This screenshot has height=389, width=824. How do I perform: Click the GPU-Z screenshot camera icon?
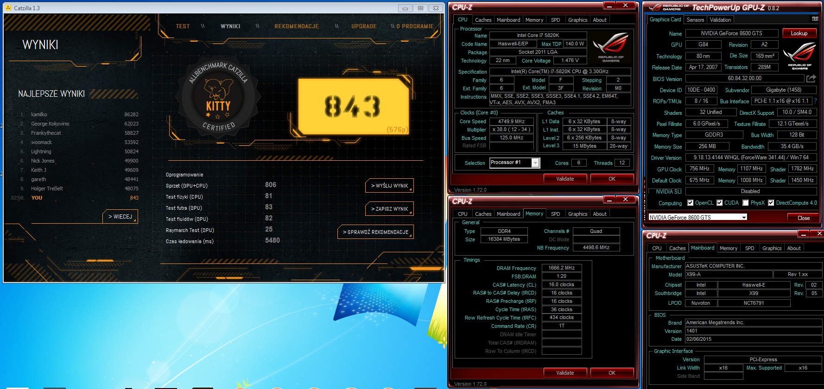(815, 19)
